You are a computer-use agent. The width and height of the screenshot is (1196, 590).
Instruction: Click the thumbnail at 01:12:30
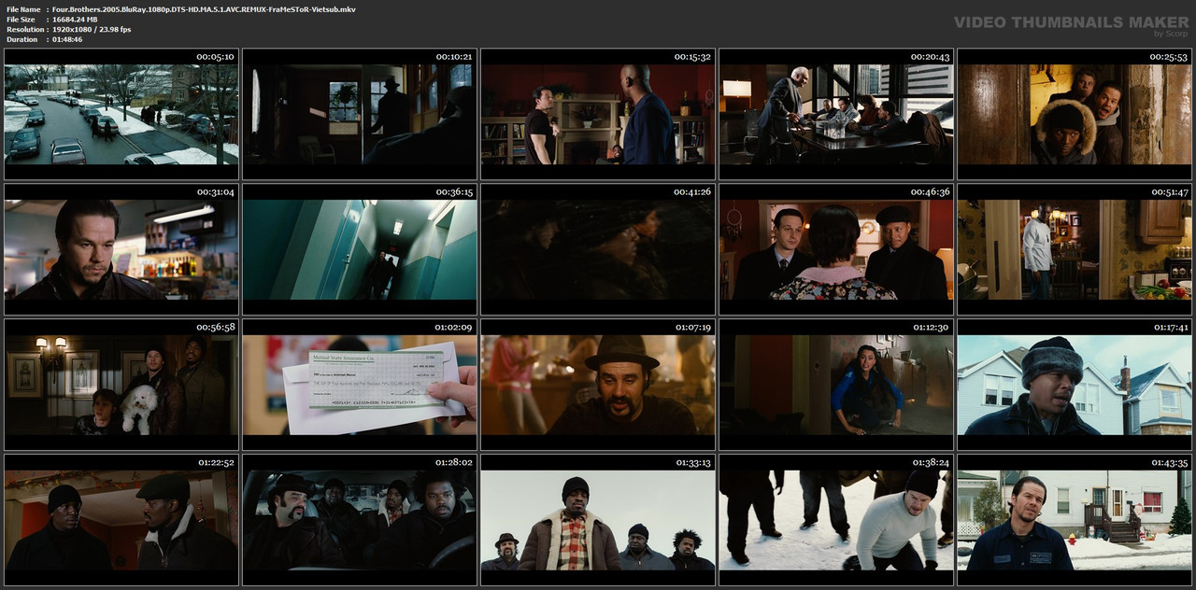(x=836, y=385)
